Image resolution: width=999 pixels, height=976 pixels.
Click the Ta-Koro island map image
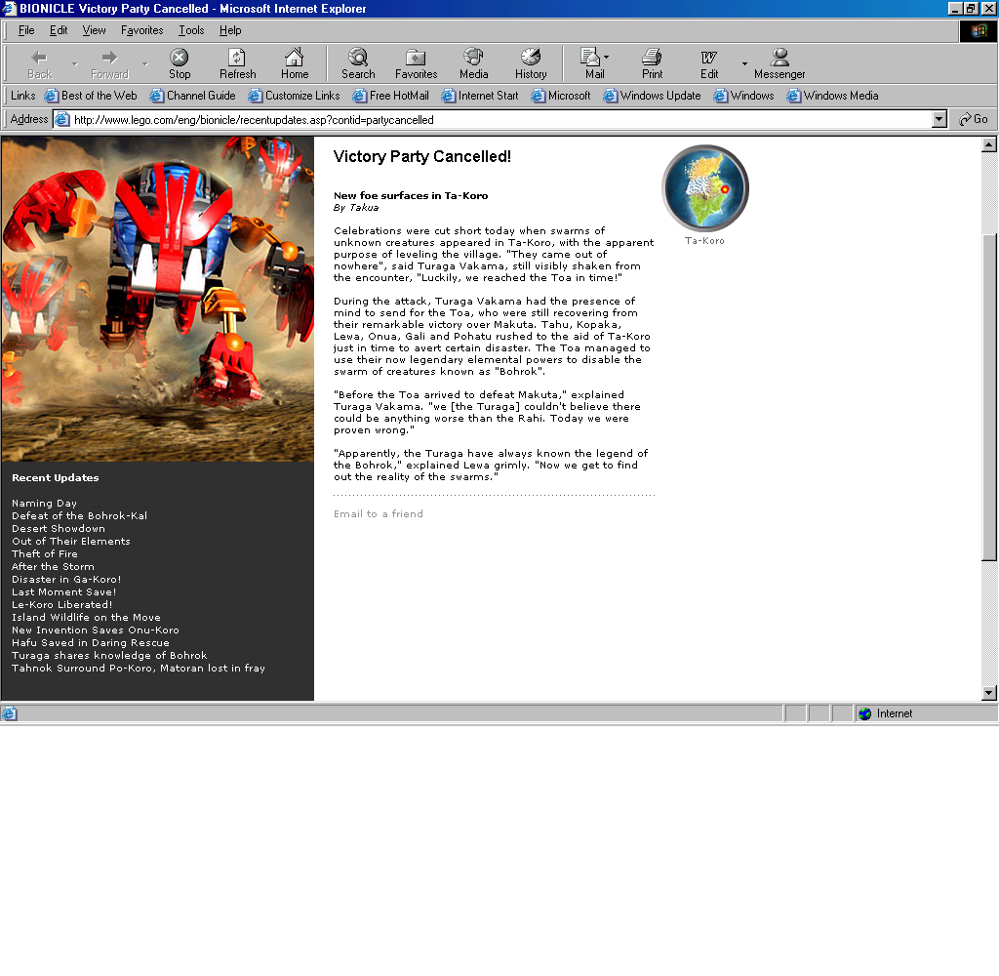(x=704, y=188)
